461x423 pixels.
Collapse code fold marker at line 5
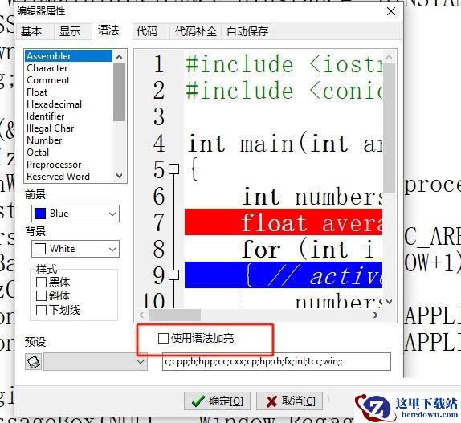point(173,169)
